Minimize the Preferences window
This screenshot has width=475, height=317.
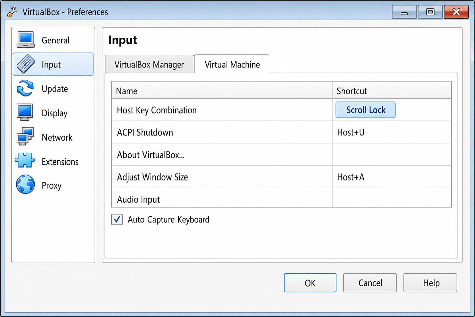pyautogui.click(x=404, y=12)
